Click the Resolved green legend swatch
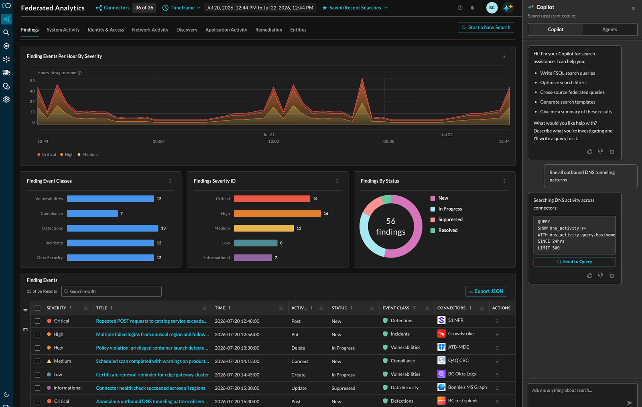Screen dimensions: 642x407 pos(433,231)
